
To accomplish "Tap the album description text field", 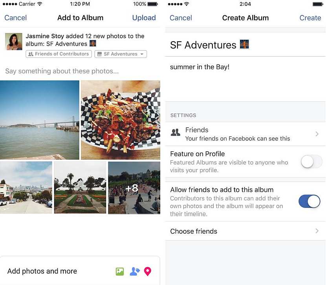I will (x=245, y=81).
